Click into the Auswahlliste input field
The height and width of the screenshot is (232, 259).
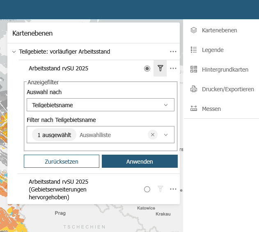tap(111, 135)
